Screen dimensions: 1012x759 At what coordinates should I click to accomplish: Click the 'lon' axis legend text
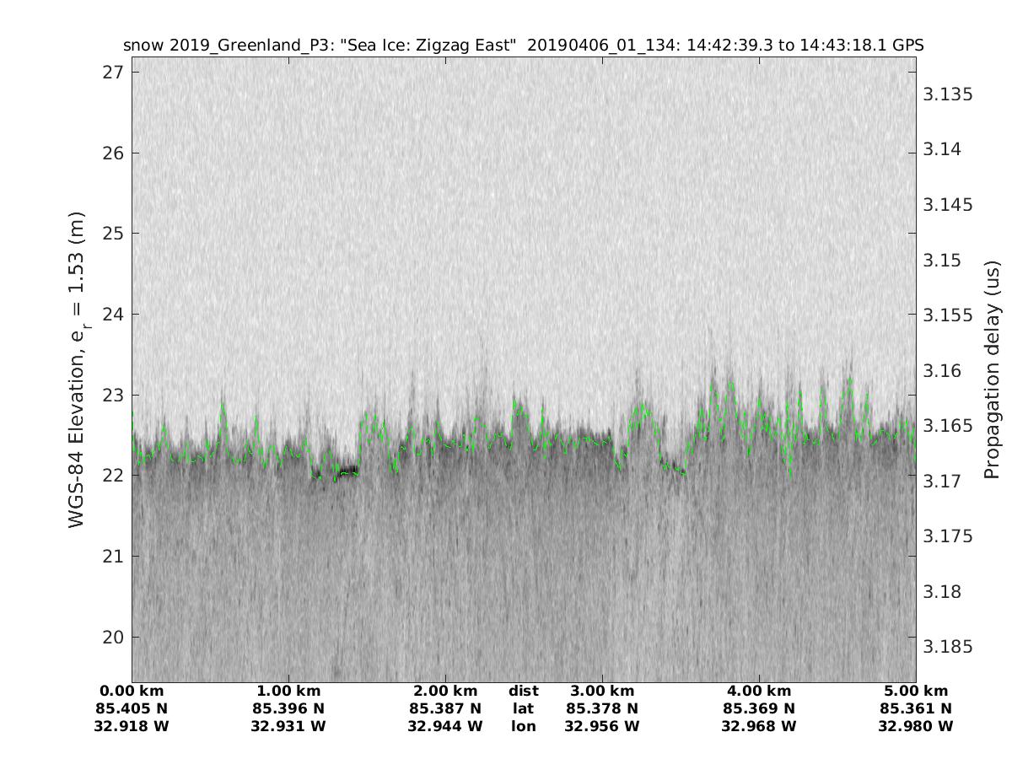click(x=523, y=726)
